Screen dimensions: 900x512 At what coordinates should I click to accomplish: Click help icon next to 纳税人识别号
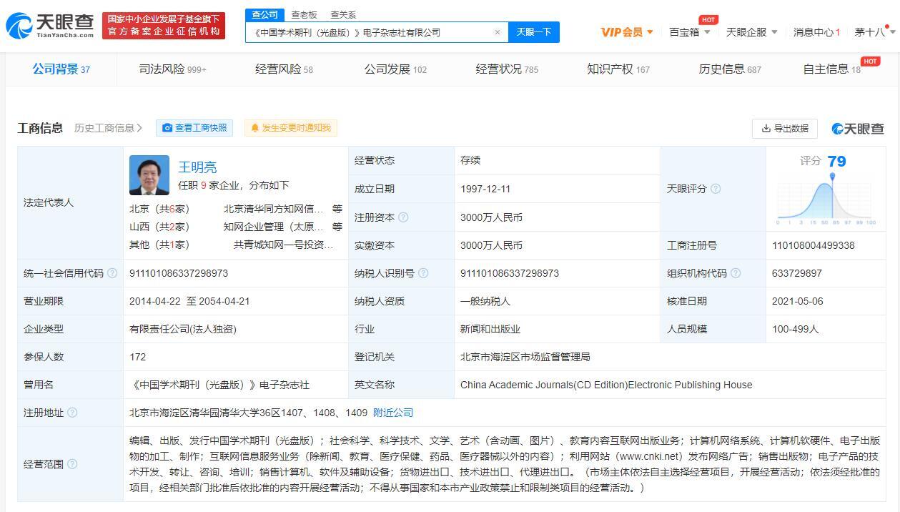(x=423, y=273)
